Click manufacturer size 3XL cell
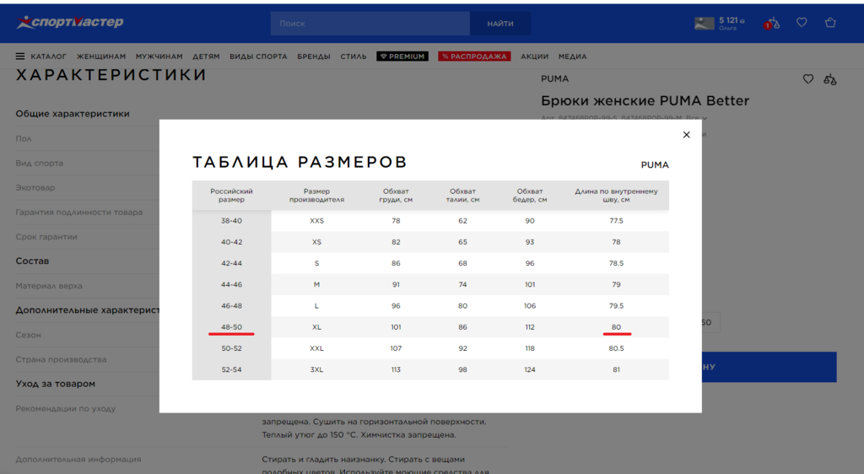Screen dimensions: 864x474 point(317,370)
